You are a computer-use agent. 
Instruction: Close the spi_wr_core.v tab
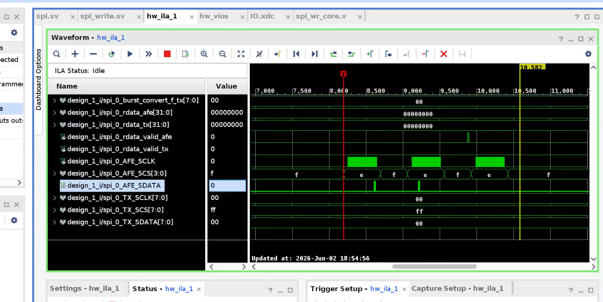[360, 17]
